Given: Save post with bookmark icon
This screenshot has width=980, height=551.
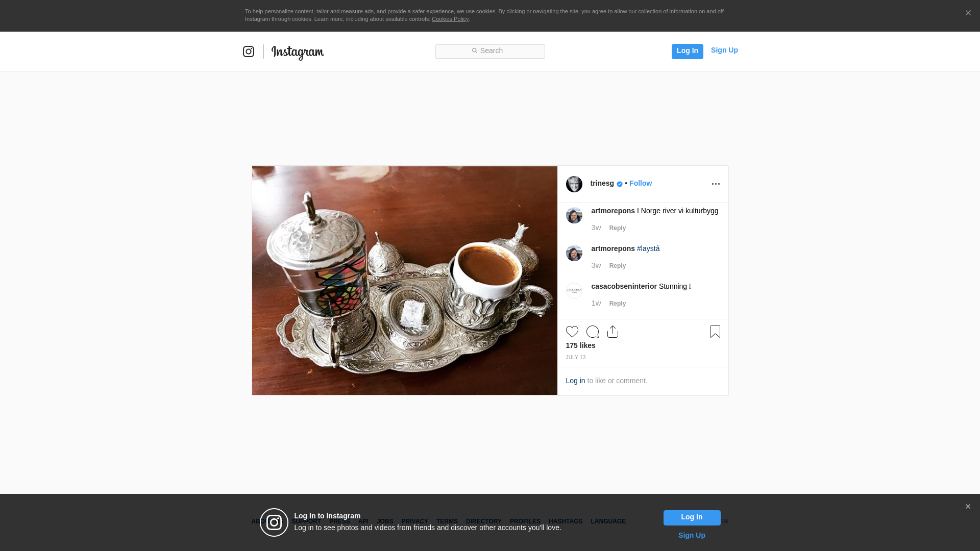Looking at the screenshot, I should pyautogui.click(x=715, y=332).
